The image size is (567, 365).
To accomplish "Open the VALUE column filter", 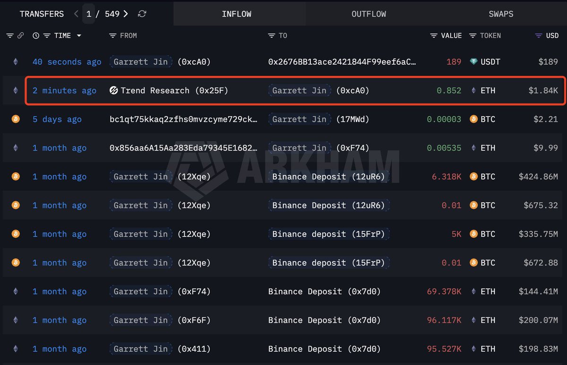I will [434, 35].
